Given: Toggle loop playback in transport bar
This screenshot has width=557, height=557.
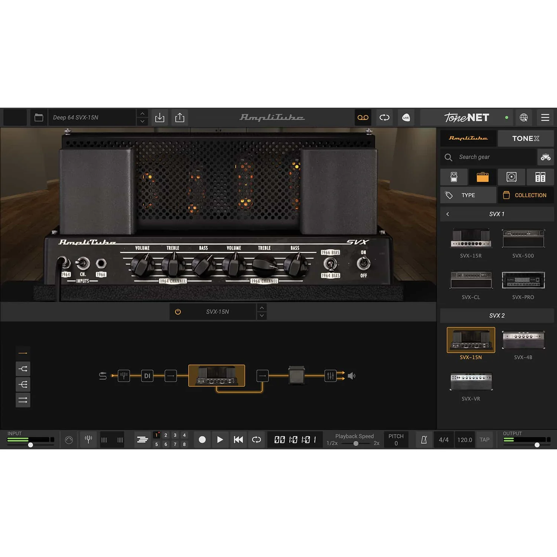Looking at the screenshot, I should click(257, 440).
